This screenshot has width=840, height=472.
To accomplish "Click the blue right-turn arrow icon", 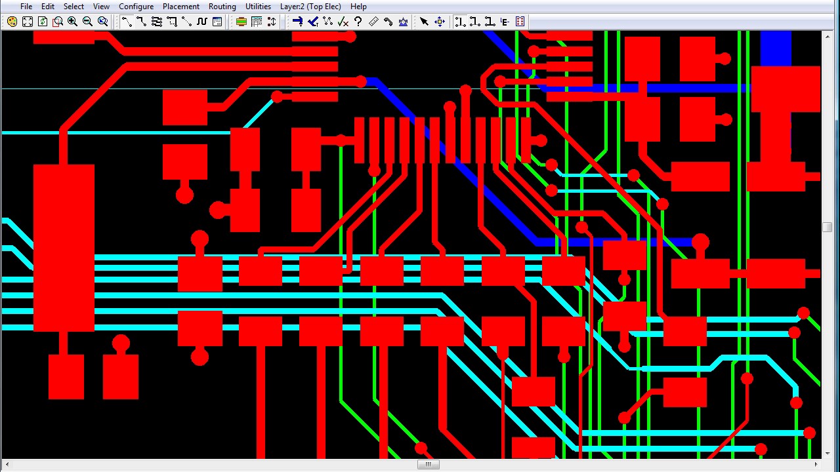I will click(297, 22).
